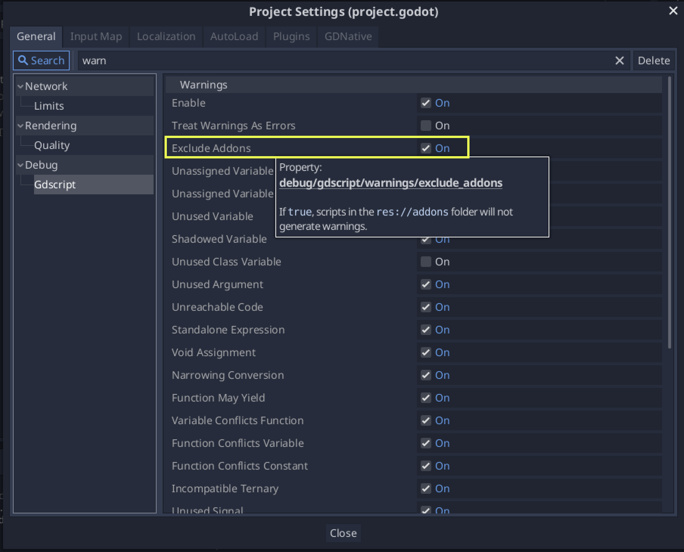Collapse the Rendering tree section
This screenshot has height=552, width=684.
pyautogui.click(x=20, y=126)
